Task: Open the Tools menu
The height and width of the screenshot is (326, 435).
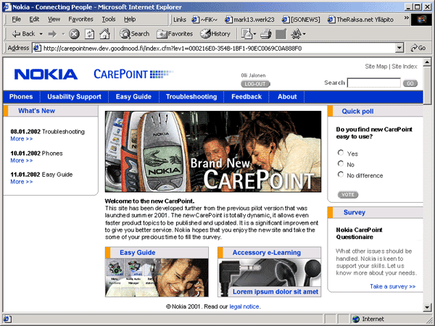Action: point(108,19)
